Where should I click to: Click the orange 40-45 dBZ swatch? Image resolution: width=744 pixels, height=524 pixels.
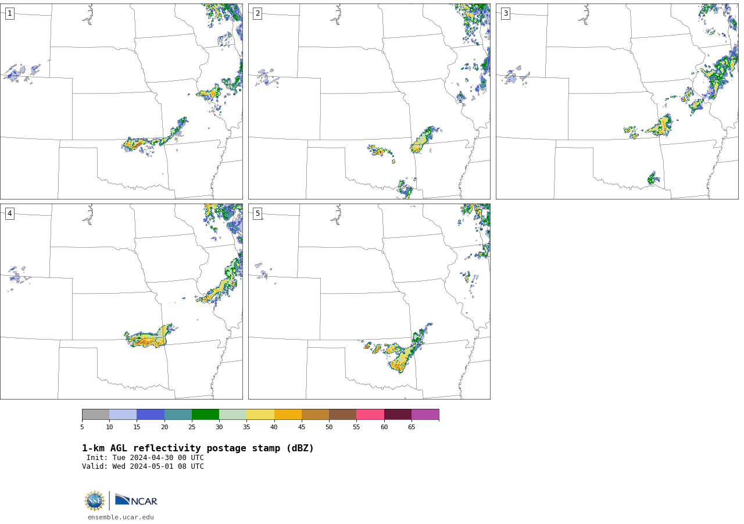288,414
